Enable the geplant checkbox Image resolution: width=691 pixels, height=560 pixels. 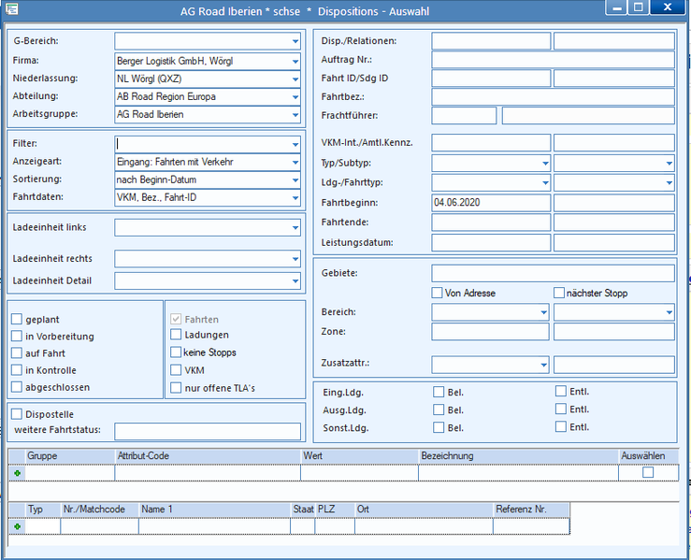(17, 319)
